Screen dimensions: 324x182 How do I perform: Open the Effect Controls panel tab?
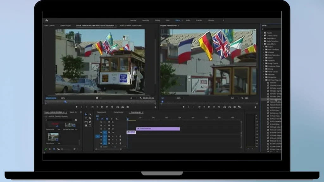pos(50,26)
